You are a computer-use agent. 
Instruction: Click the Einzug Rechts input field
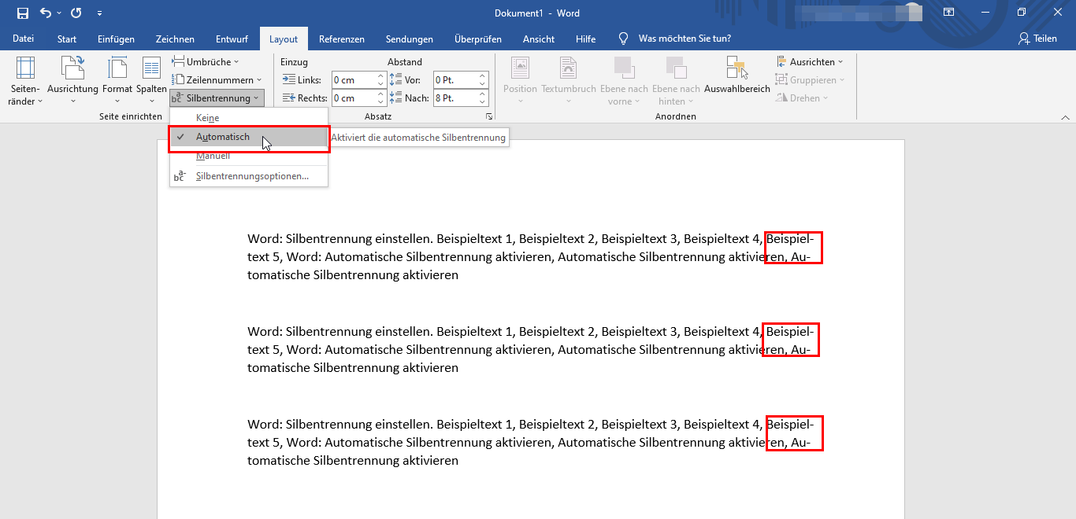[353, 98]
